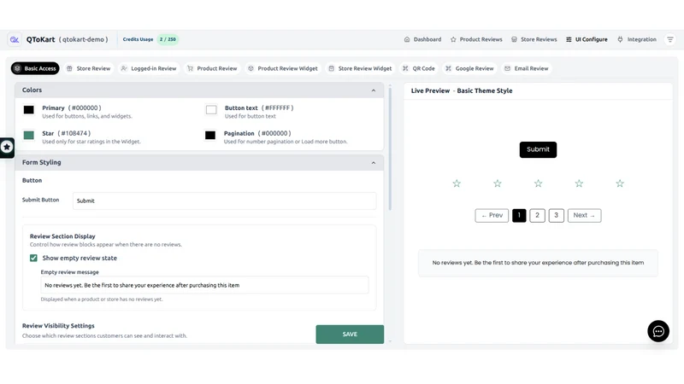Image resolution: width=684 pixels, height=384 pixels.
Task: Open the Button text color swatch
Action: coord(211,110)
